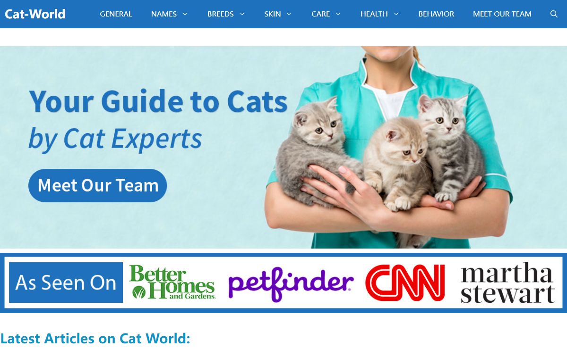Click the Better Homes and Gardens logo
567x349 pixels.
tap(172, 282)
